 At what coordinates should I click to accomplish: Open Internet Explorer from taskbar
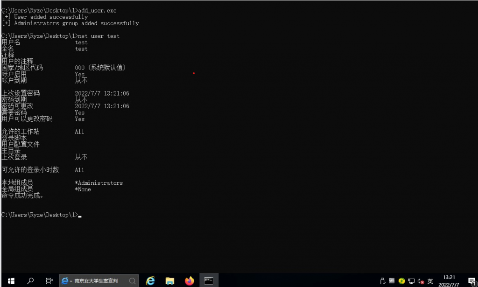(x=150, y=280)
